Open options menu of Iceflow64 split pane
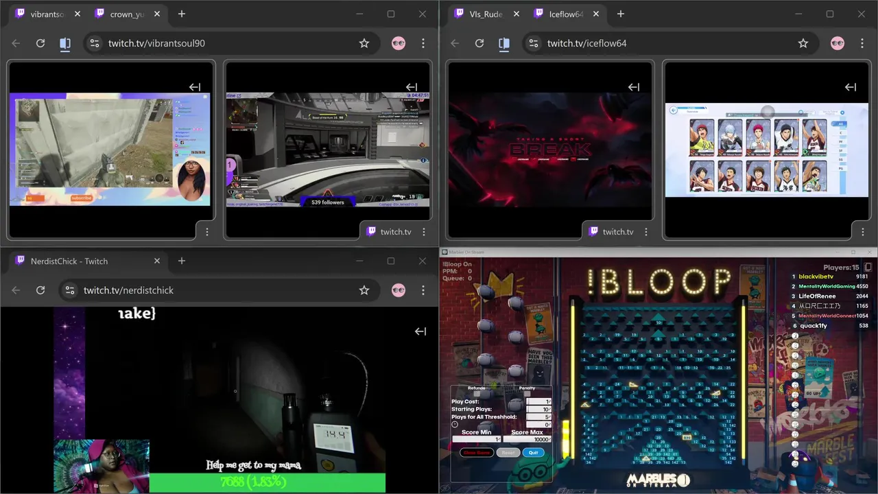The width and height of the screenshot is (878, 494). [x=863, y=232]
